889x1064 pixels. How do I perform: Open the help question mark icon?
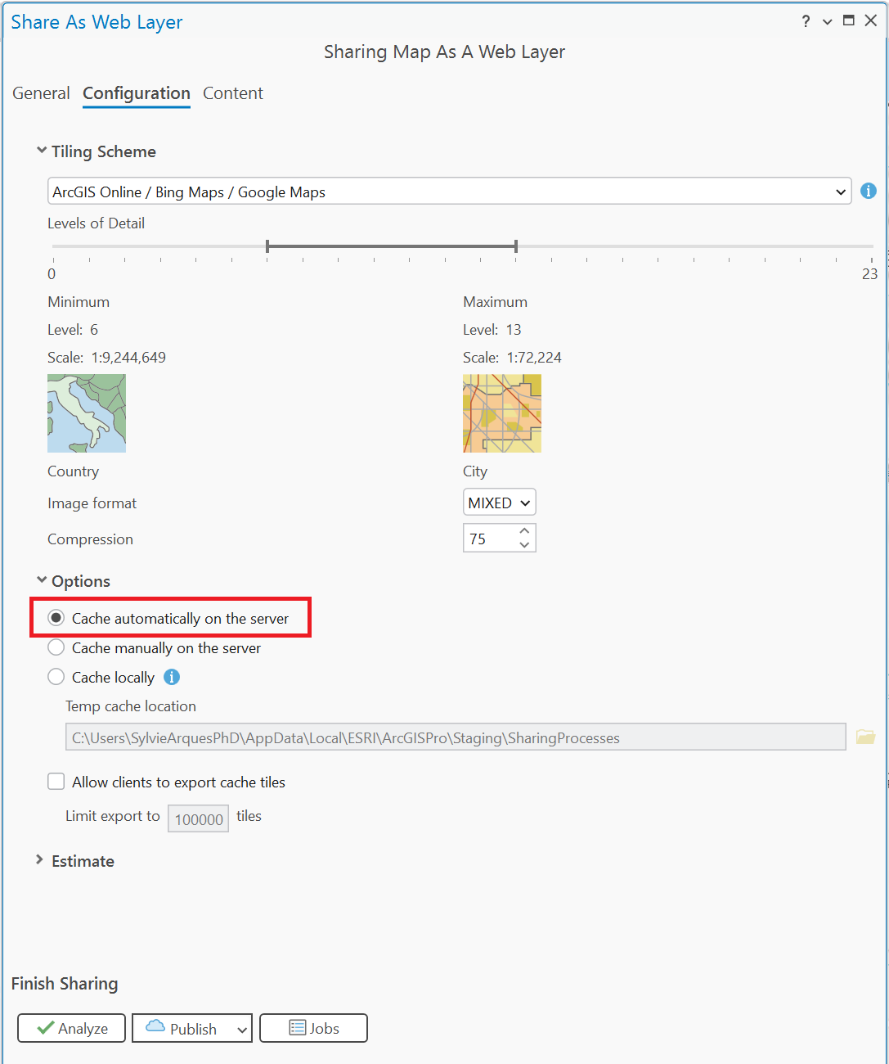[x=806, y=21]
